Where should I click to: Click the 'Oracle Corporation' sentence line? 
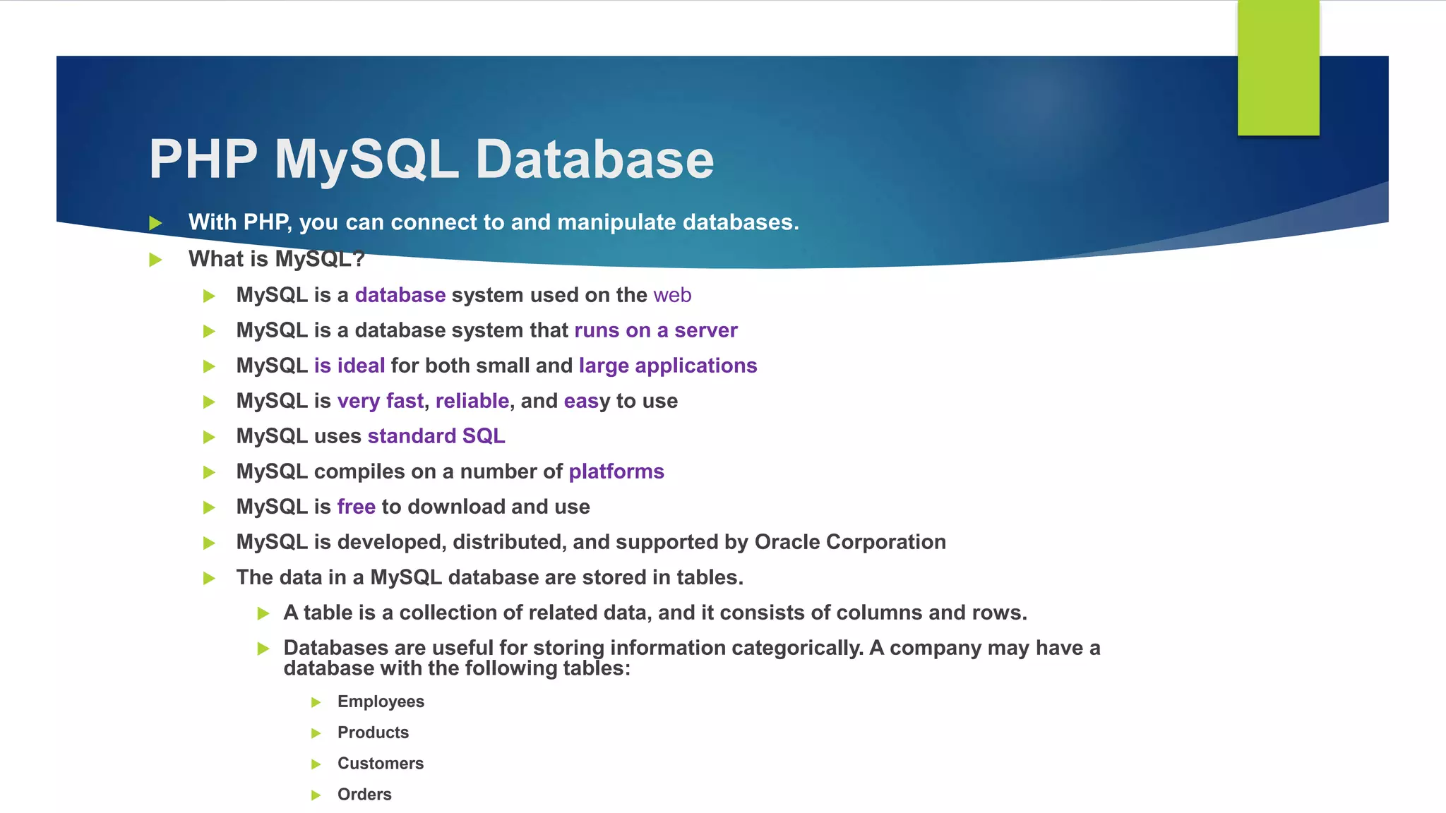click(x=590, y=542)
